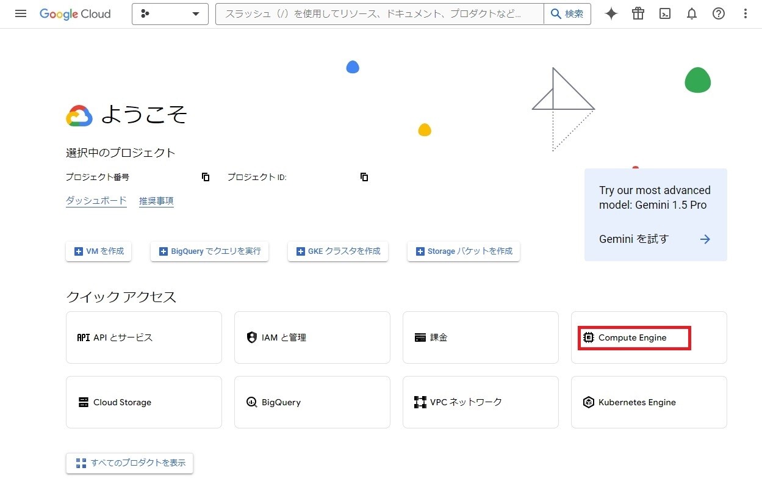Viewport: 762px width, 498px height.
Task: Click the API icon in the card
Action: [x=84, y=337]
